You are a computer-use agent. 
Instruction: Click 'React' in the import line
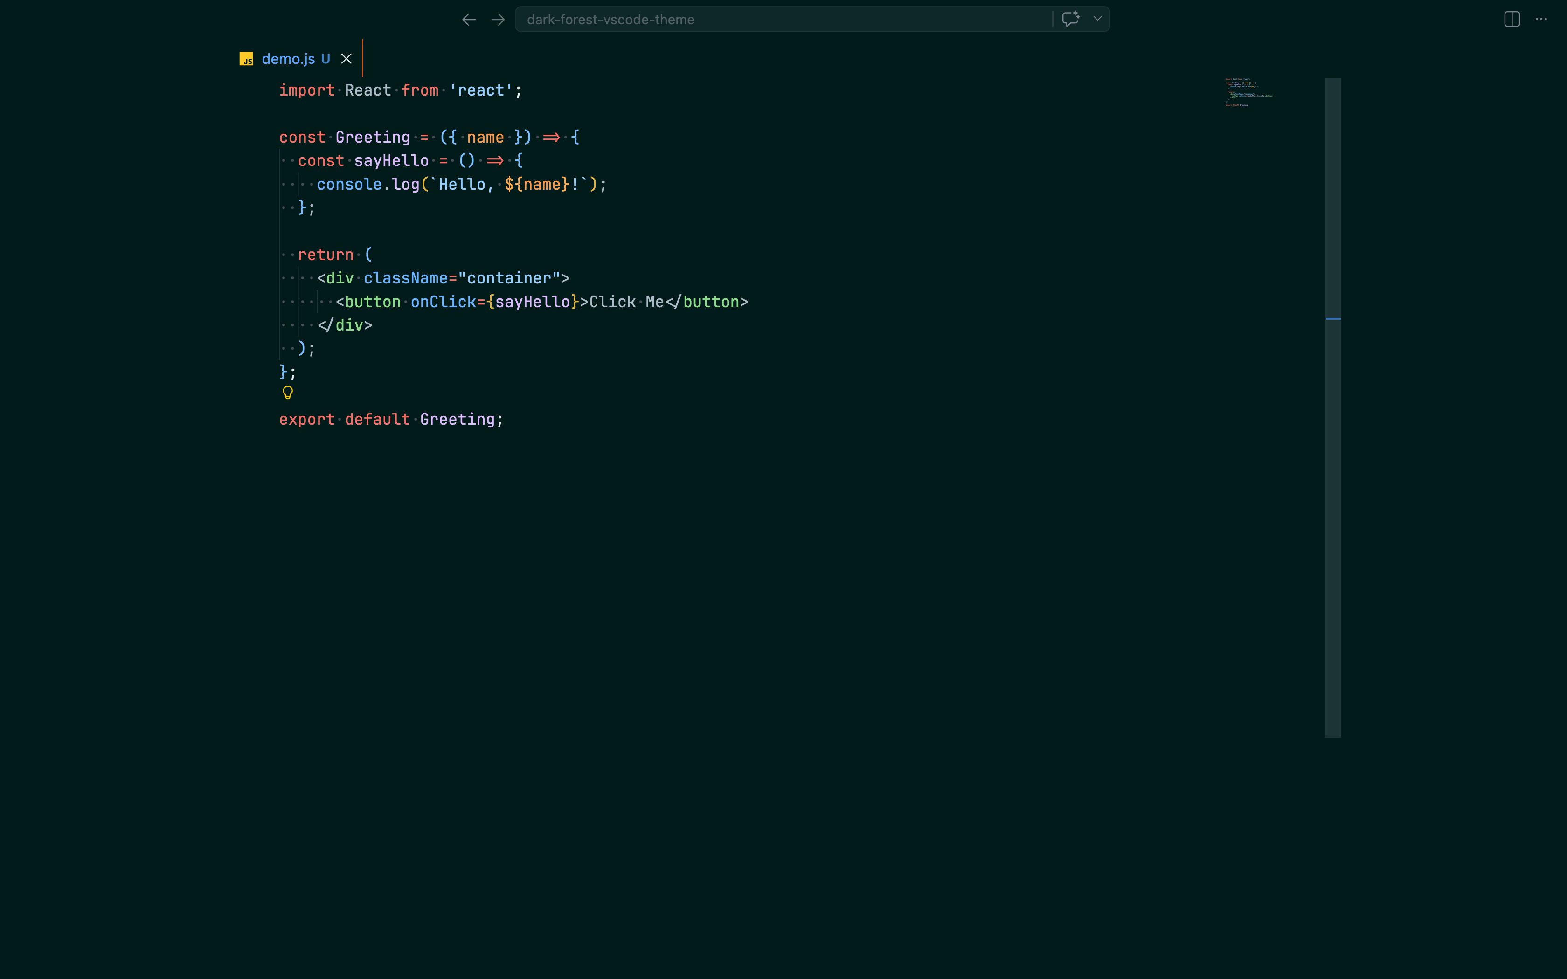pos(368,90)
